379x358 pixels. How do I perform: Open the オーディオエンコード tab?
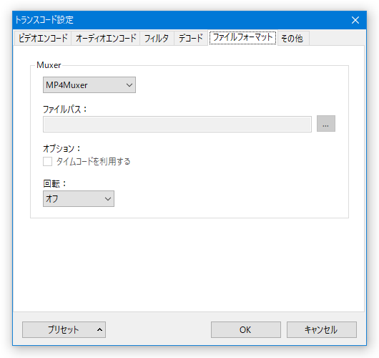[x=106, y=38]
